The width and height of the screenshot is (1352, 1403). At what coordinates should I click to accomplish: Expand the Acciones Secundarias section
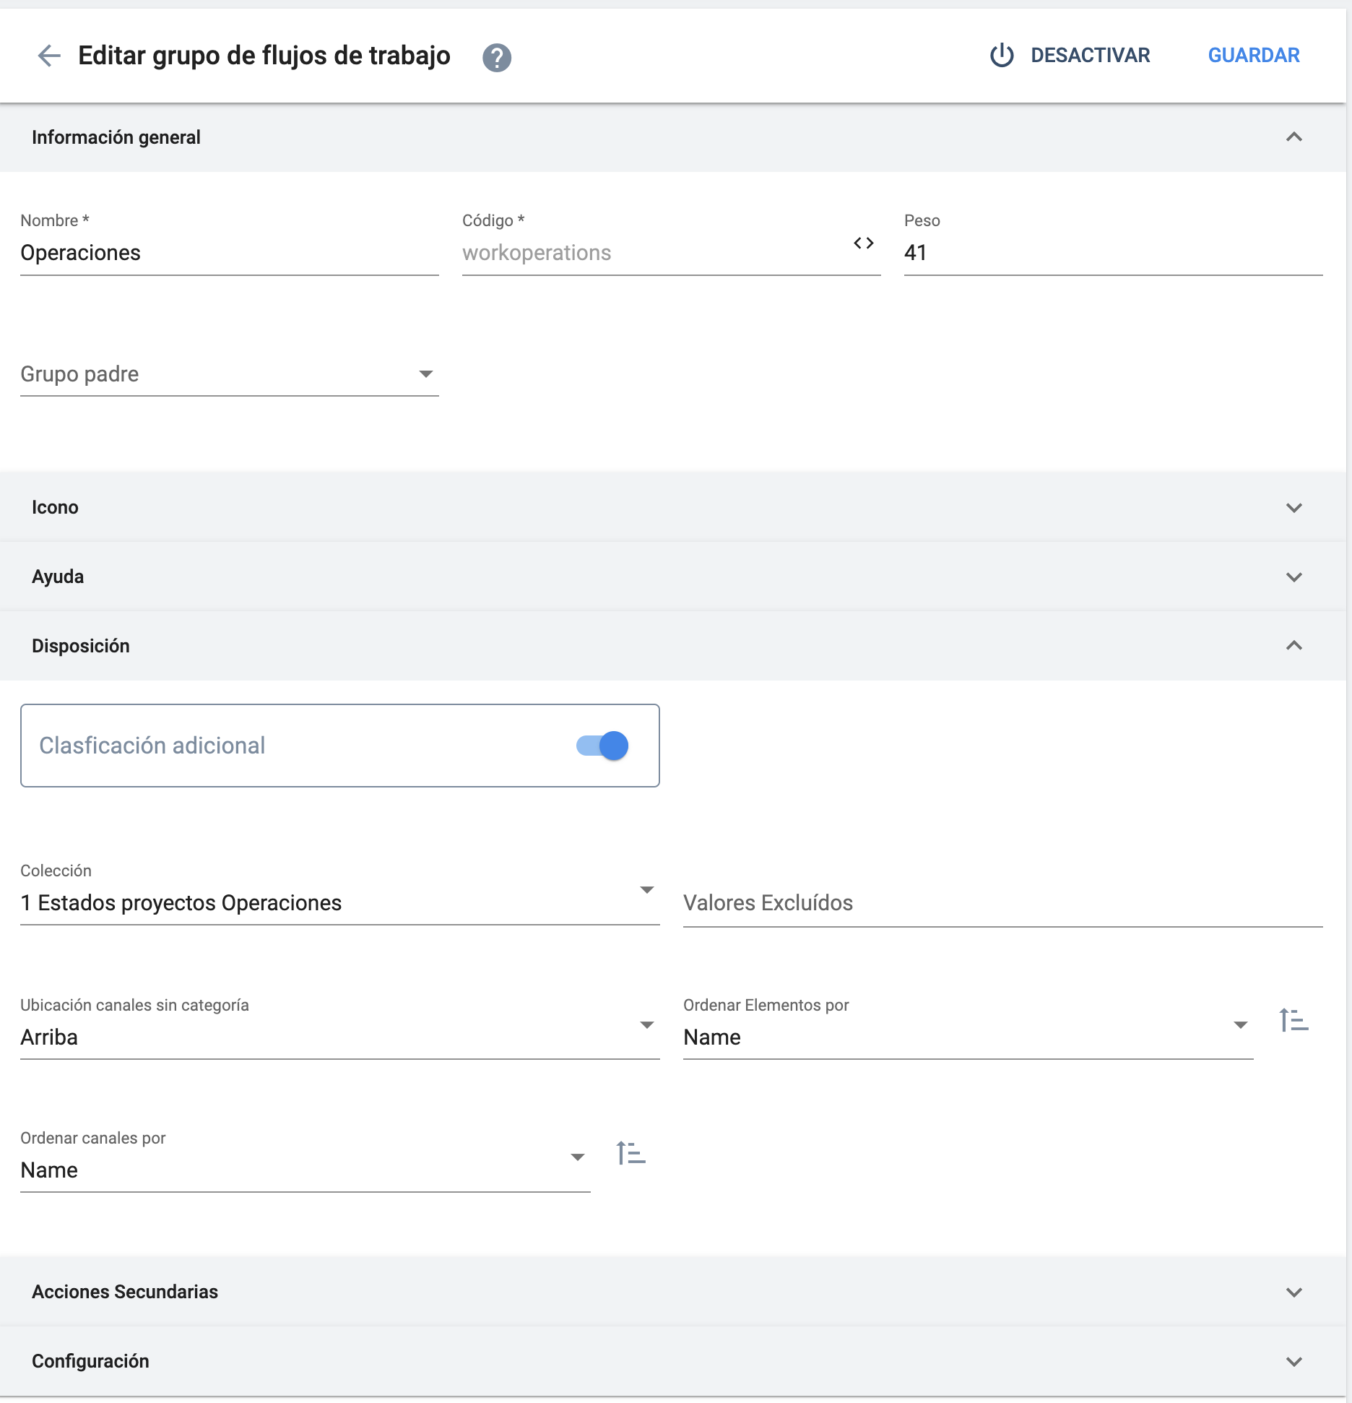[x=1293, y=1292]
